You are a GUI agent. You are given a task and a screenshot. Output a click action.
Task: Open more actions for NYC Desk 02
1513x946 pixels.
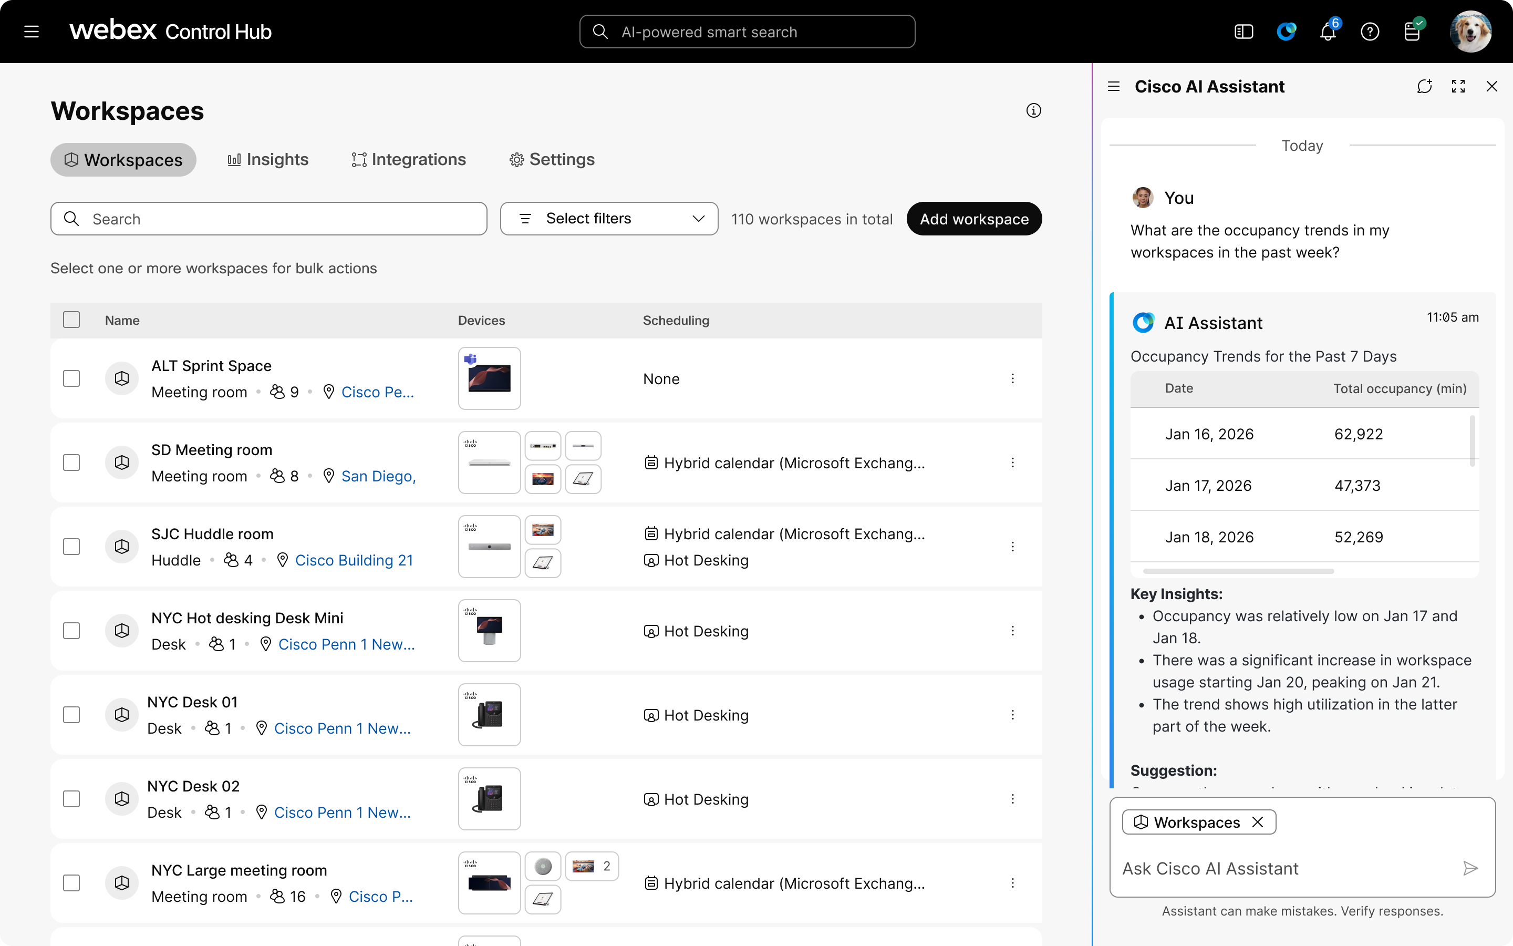1012,799
